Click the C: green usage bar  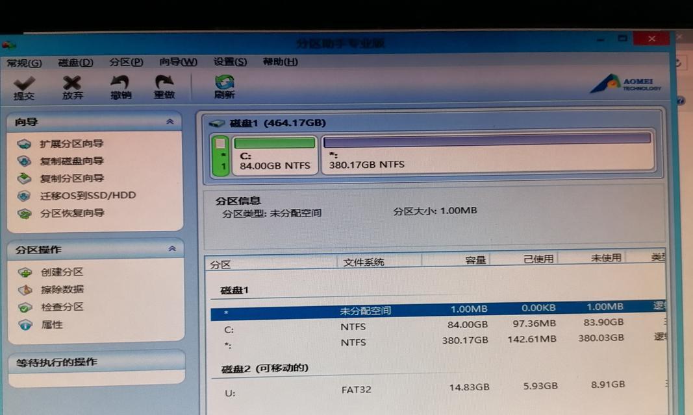[275, 143]
